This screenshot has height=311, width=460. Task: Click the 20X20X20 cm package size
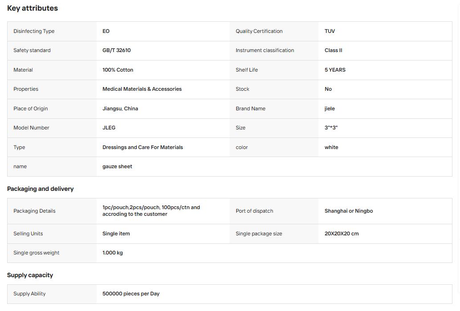click(x=342, y=234)
